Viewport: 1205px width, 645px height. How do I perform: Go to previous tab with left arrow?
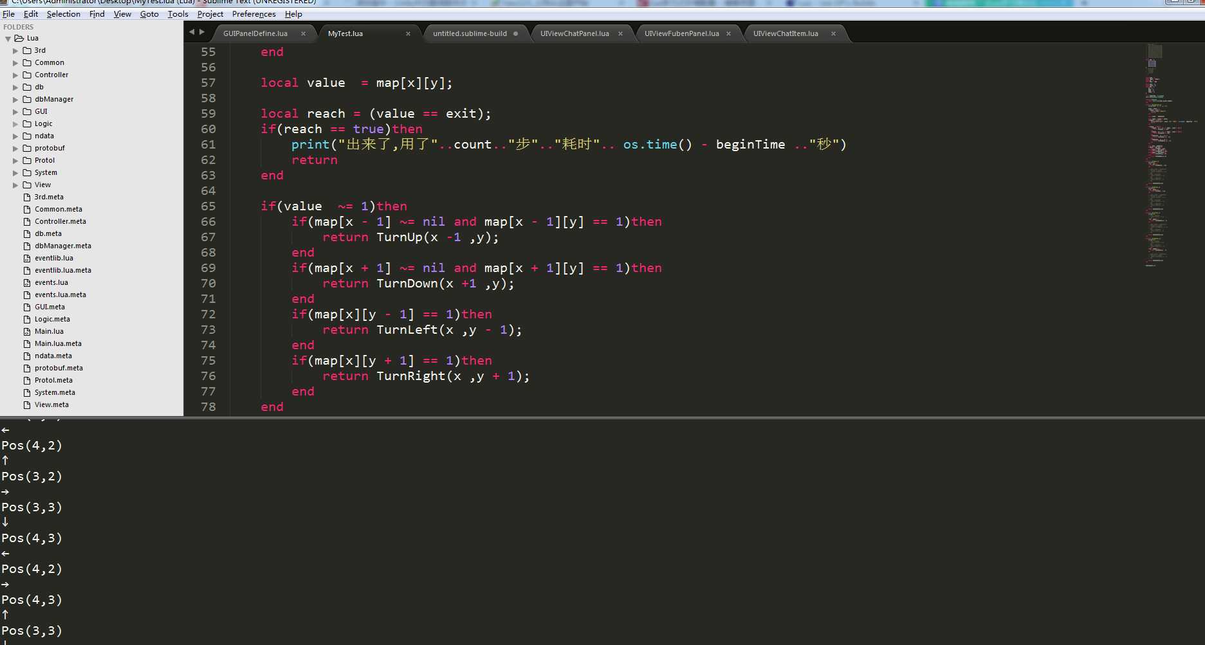point(191,32)
